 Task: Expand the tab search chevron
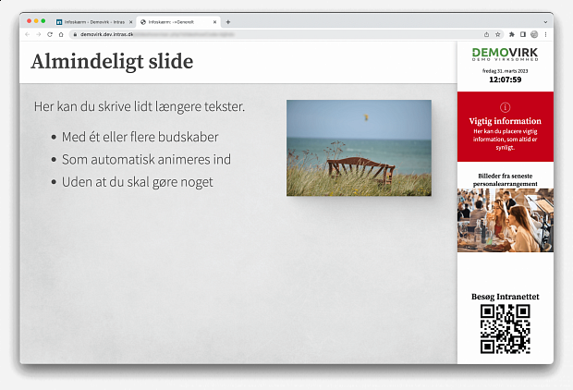pyautogui.click(x=545, y=22)
